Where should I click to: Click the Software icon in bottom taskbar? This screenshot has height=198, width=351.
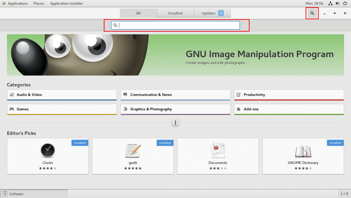coord(5,194)
